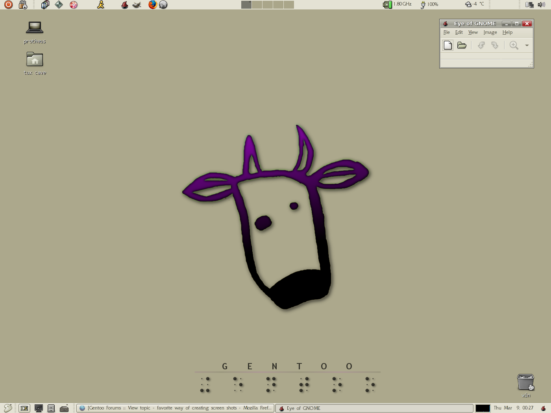This screenshot has width=551, height=413.
Task: Launch the pink CD disc application
Action: coord(74,5)
